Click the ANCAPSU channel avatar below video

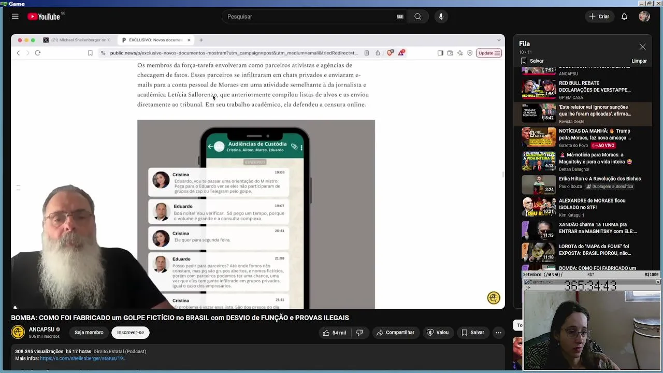18,332
